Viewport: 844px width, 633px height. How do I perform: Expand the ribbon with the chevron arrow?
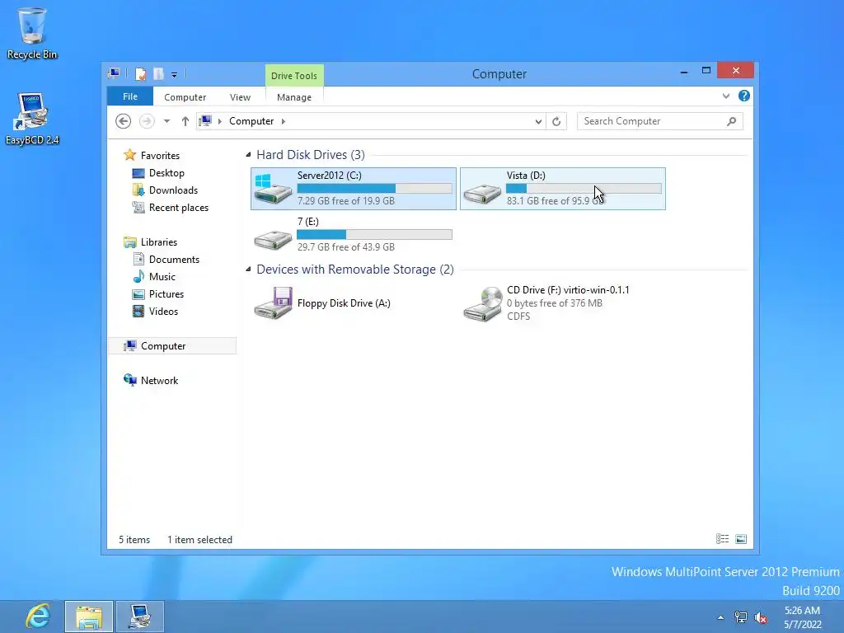[x=726, y=96]
